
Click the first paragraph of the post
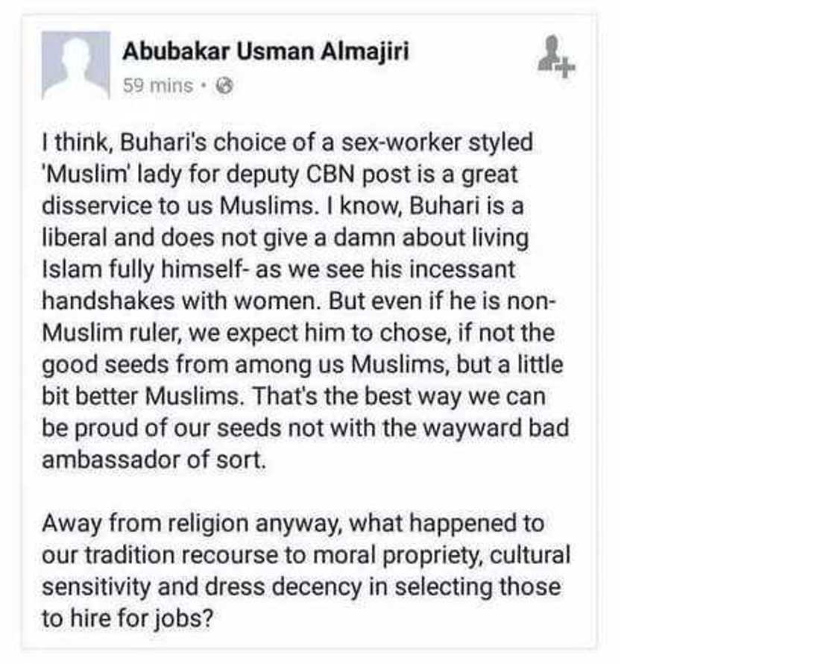click(298, 298)
